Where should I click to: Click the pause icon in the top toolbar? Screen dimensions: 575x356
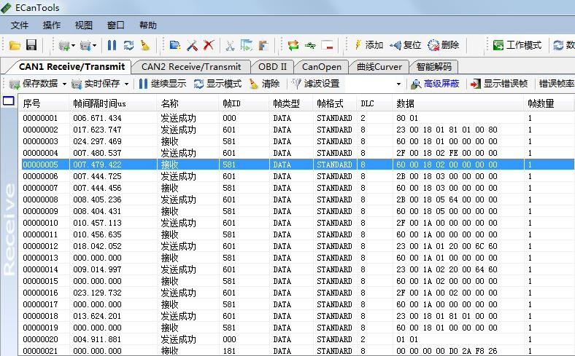pyautogui.click(x=112, y=45)
